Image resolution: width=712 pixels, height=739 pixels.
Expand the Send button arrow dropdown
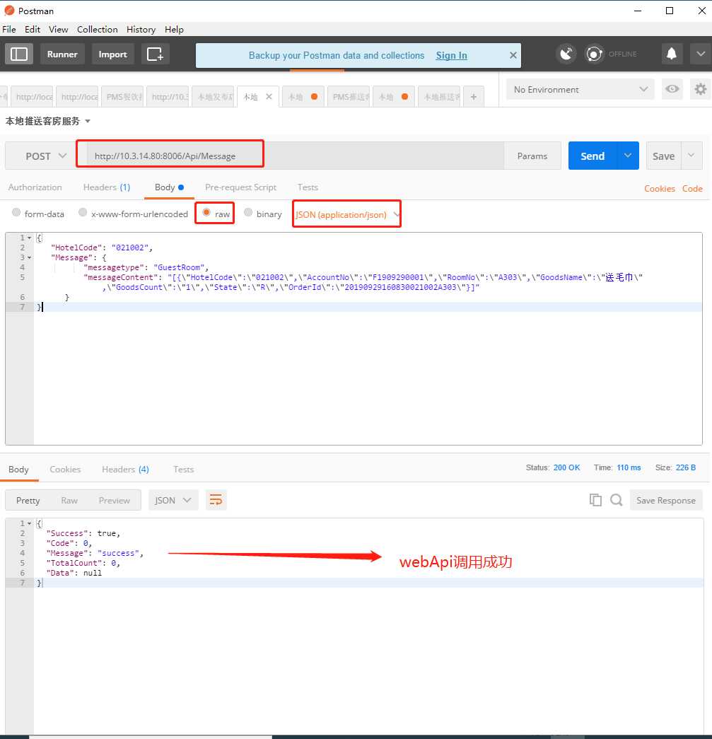[x=628, y=156]
